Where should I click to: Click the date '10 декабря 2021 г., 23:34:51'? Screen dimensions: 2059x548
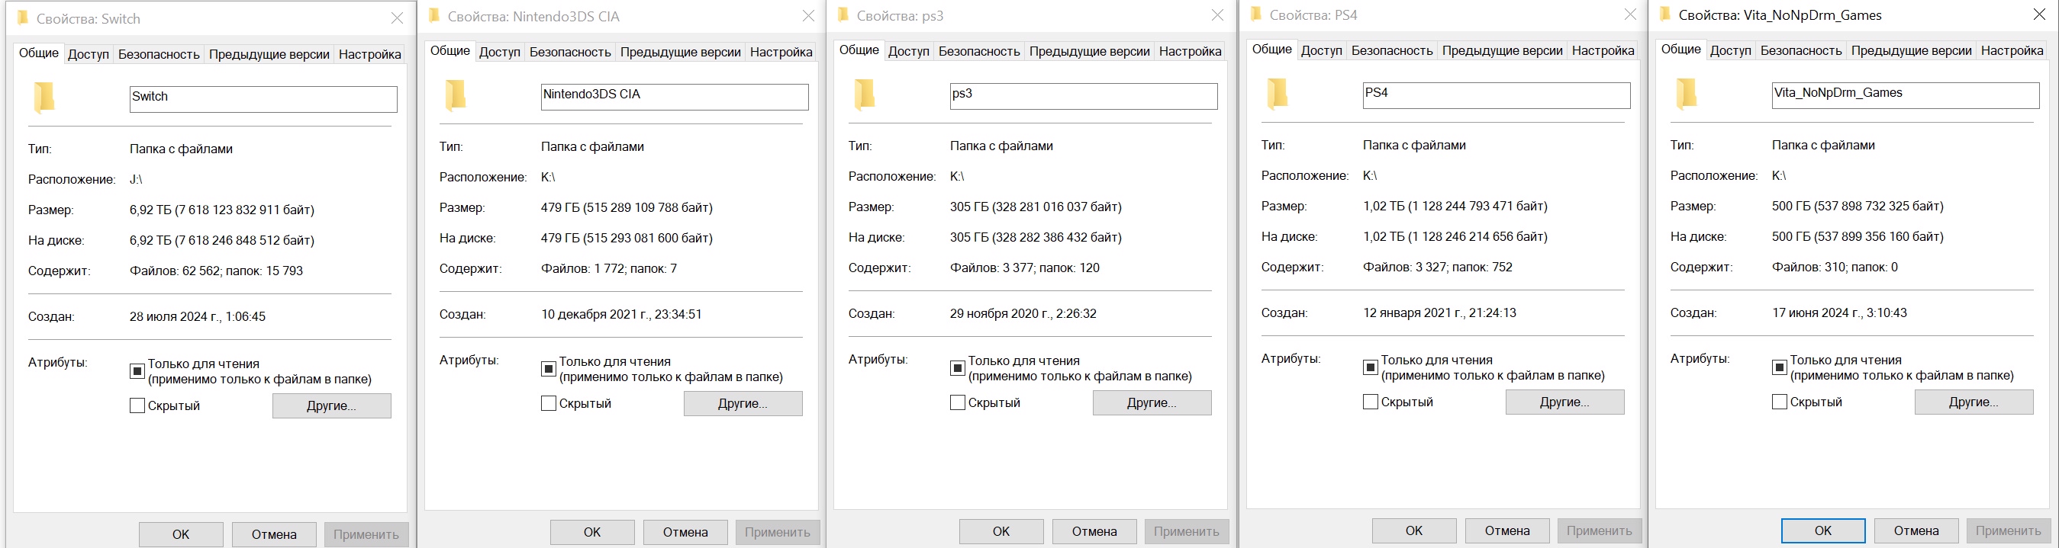pos(622,314)
